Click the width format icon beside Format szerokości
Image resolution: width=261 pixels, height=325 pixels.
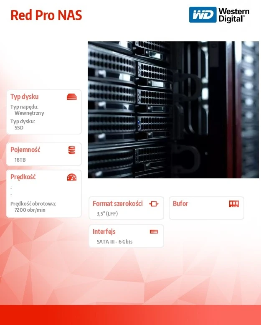[x=154, y=204]
